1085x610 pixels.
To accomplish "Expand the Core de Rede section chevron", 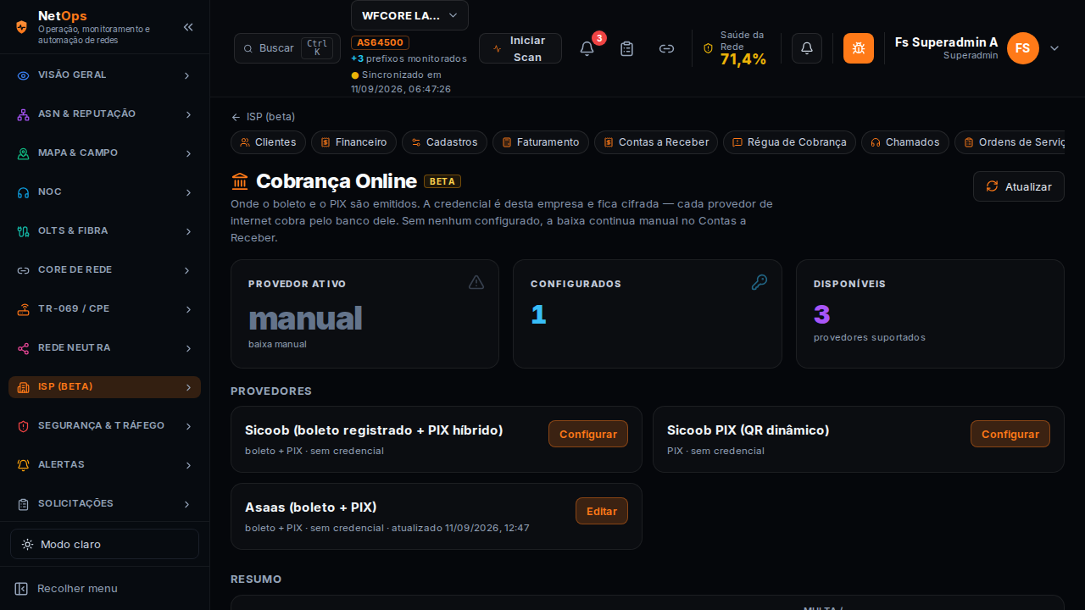I will [188, 270].
